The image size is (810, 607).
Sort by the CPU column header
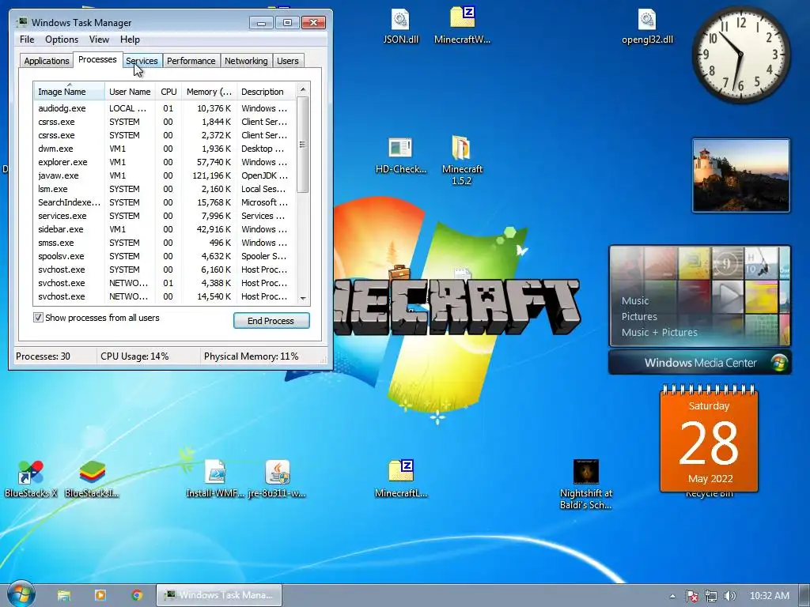pos(169,92)
